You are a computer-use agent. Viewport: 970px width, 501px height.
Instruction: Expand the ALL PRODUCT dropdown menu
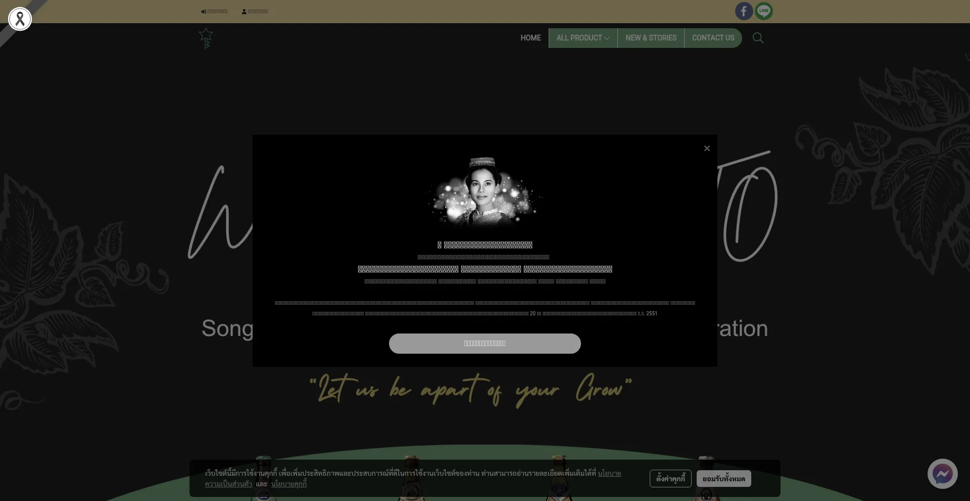tap(583, 38)
